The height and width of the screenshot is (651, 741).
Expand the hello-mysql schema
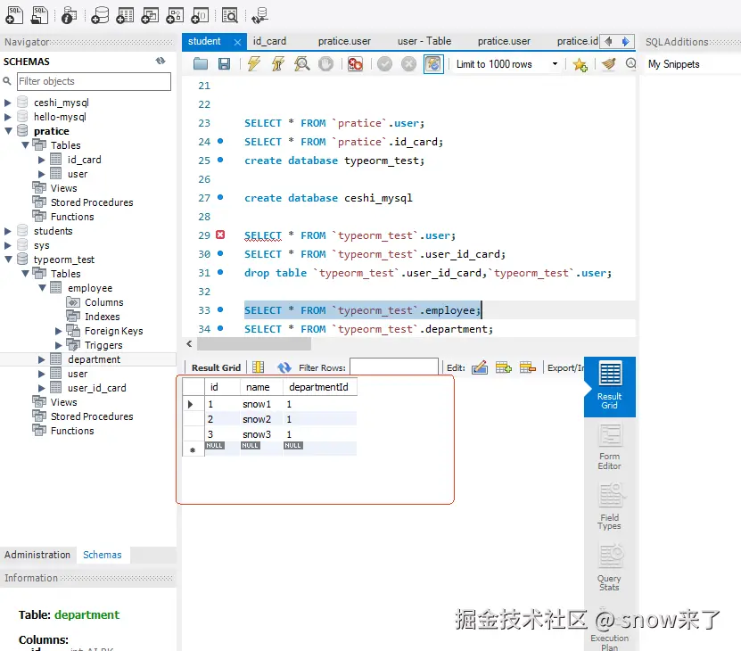pos(7,117)
